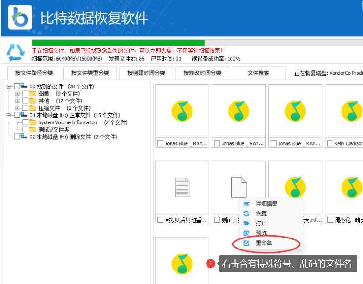Viewport: 363px width, 284px height.
Task: Click the 发现文件数: 86 status text
Action: pyautogui.click(x=126, y=59)
